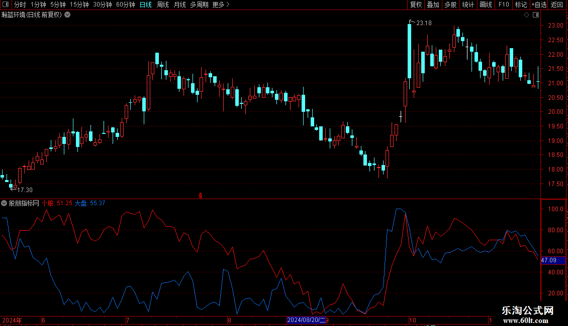Screen dimensions: 568x326
Task: Click the 2024/08/20 date label
Action: pos(306,320)
